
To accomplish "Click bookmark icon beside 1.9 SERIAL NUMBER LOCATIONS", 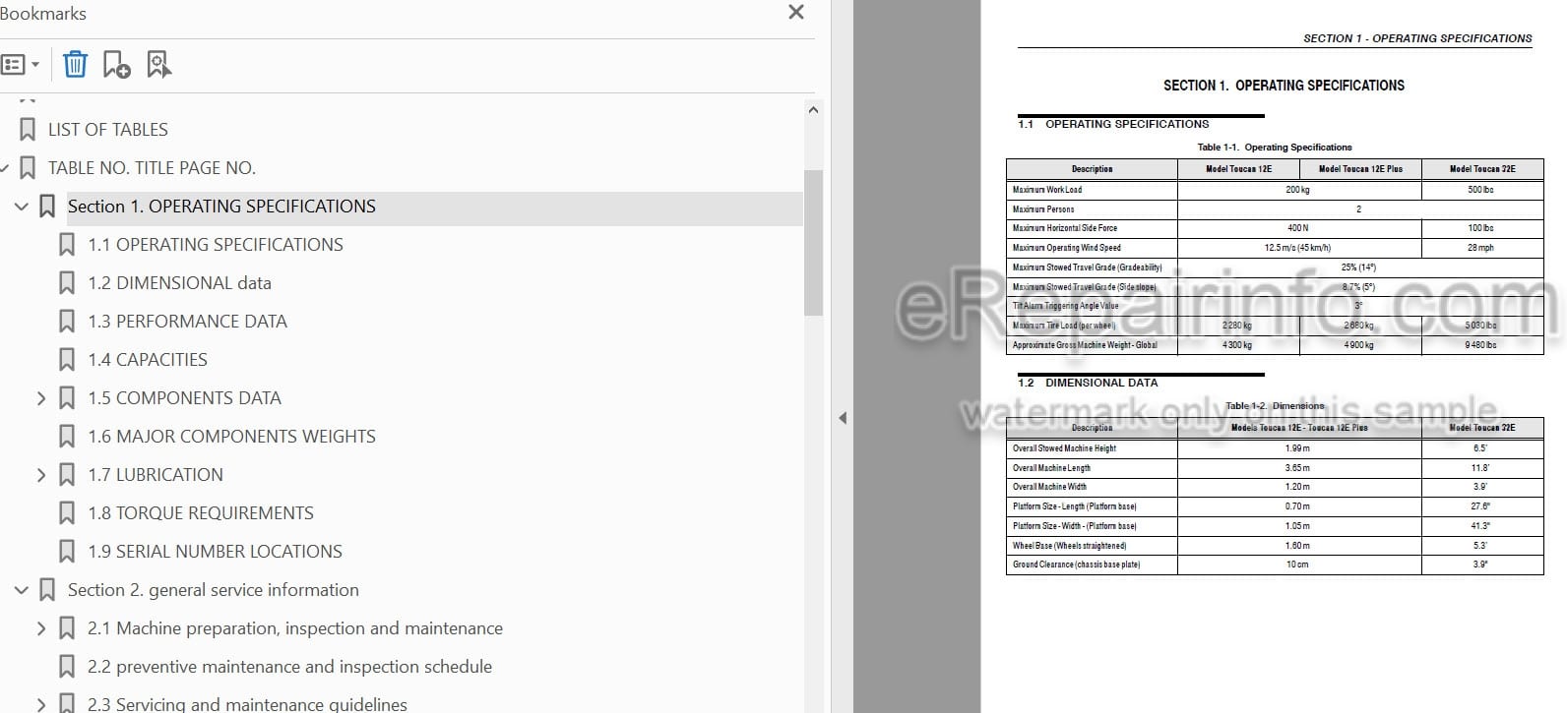I will 67,552.
